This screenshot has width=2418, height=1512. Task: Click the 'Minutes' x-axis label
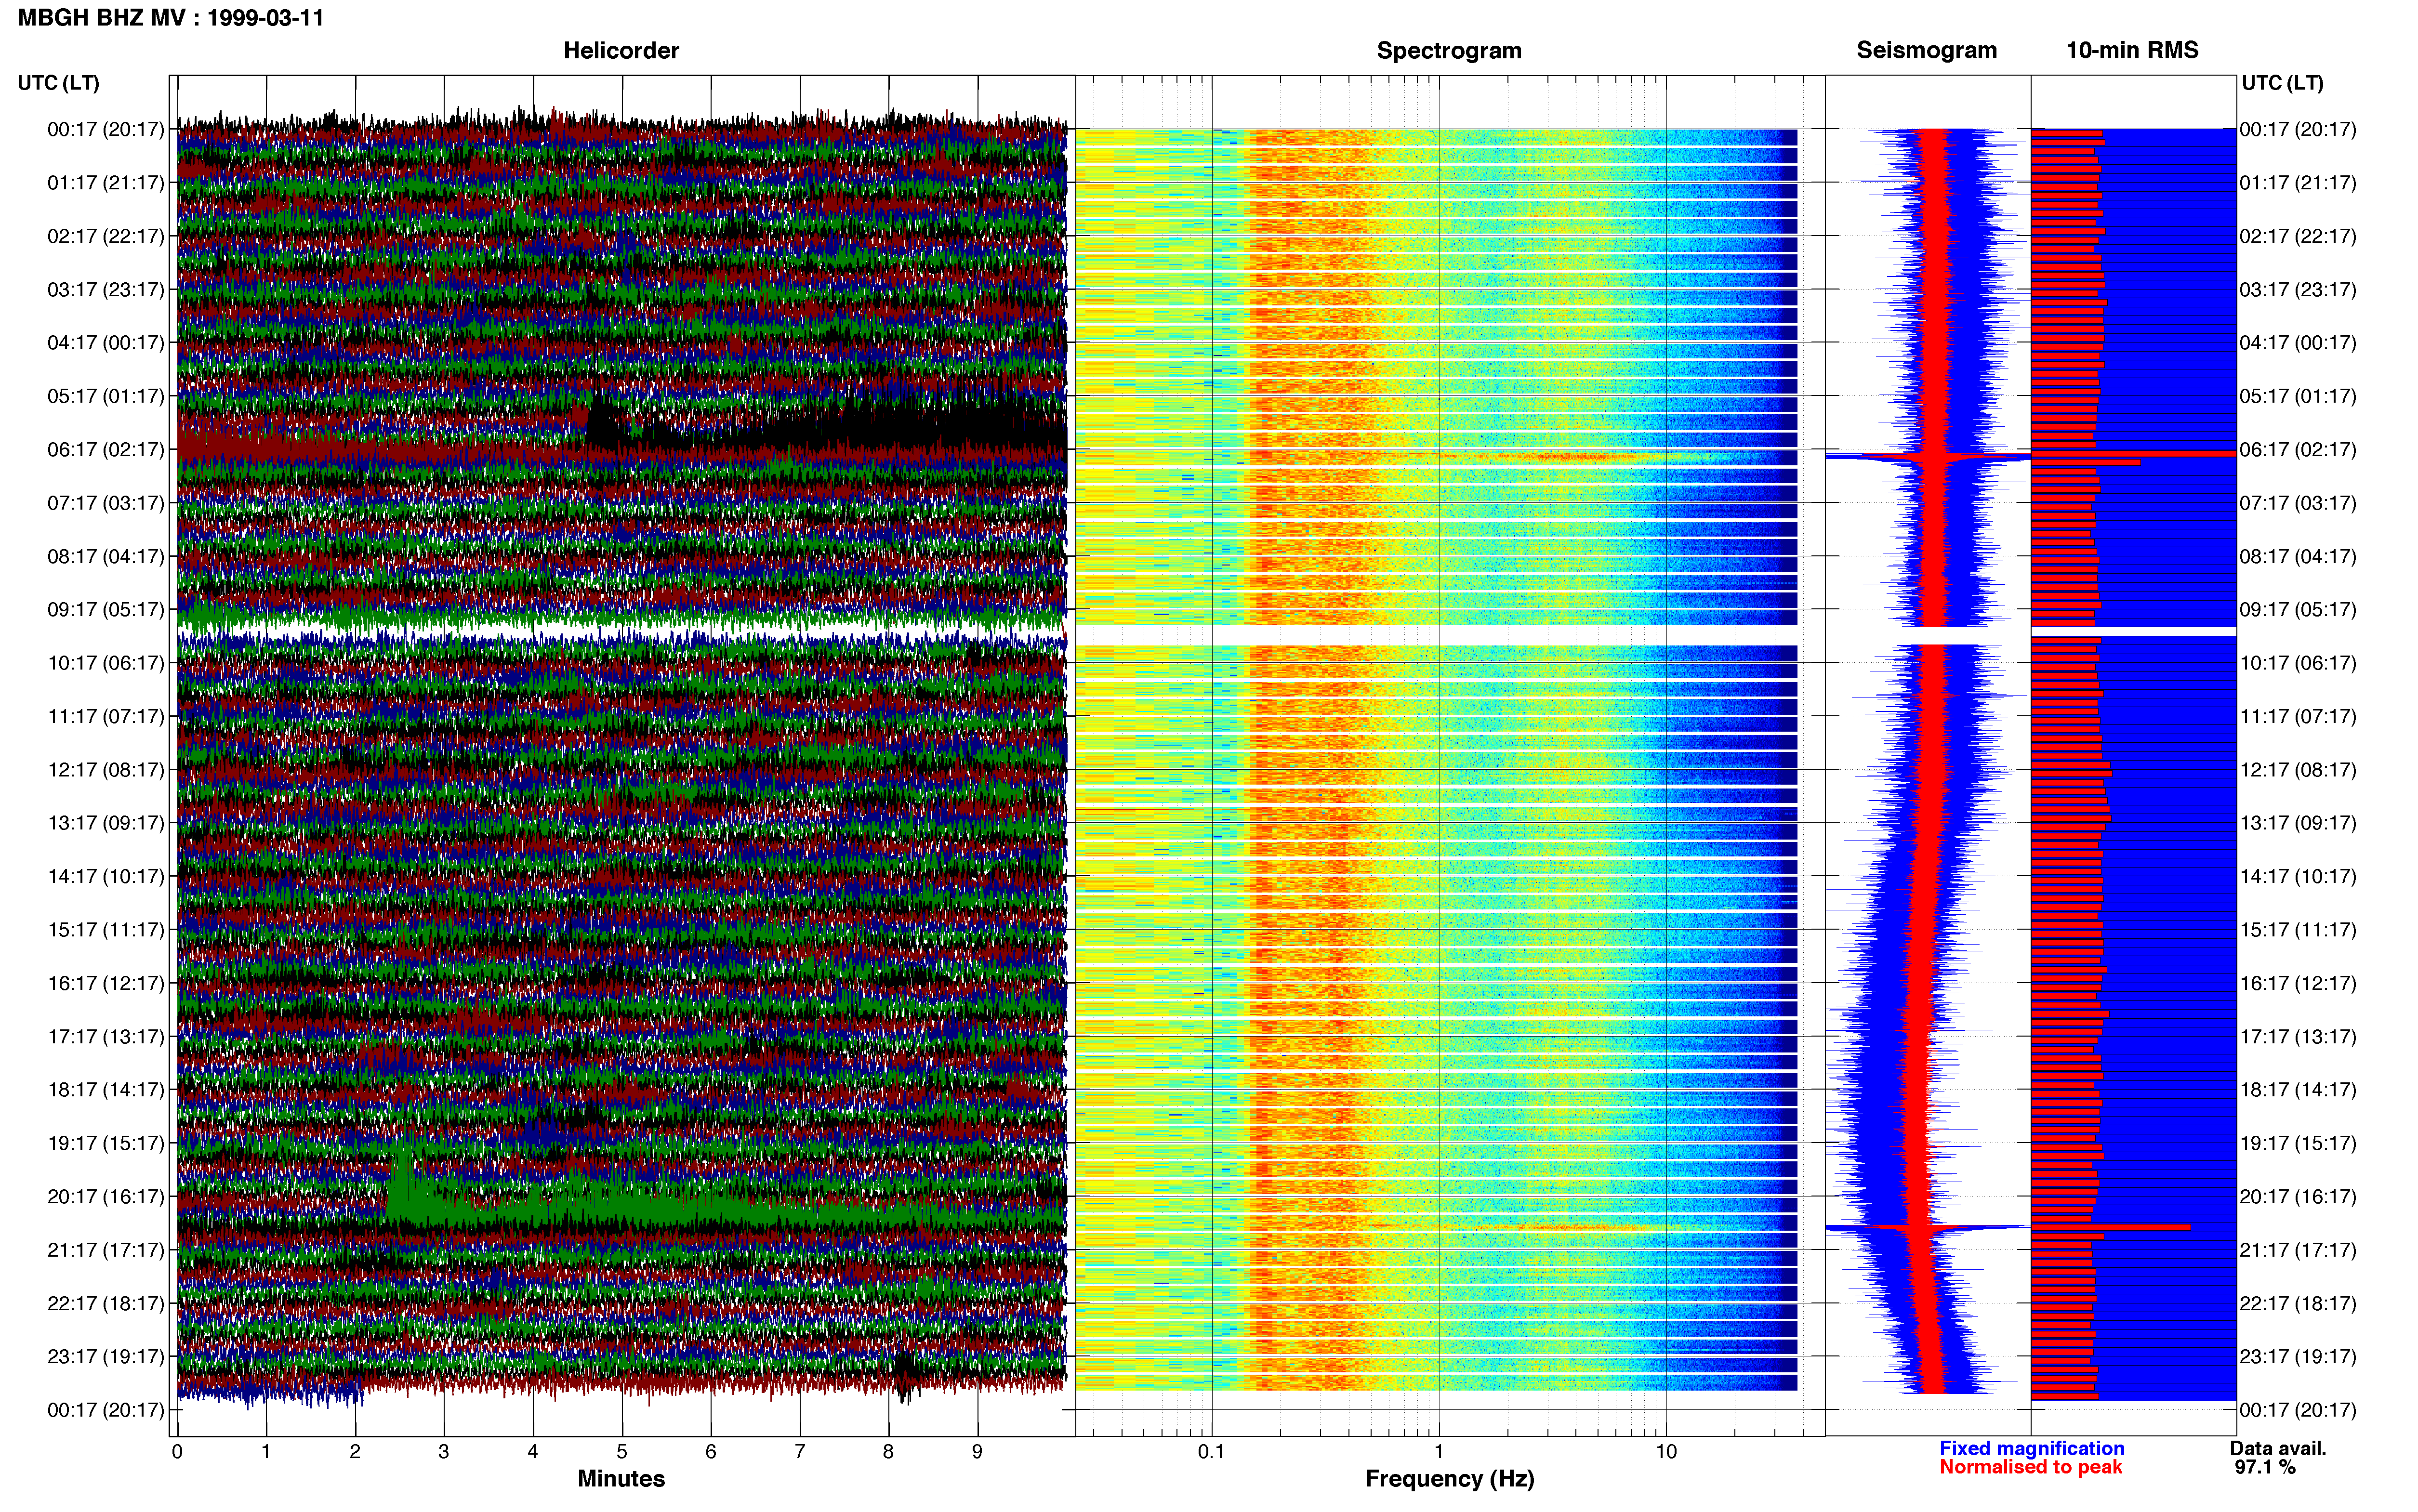click(x=621, y=1478)
